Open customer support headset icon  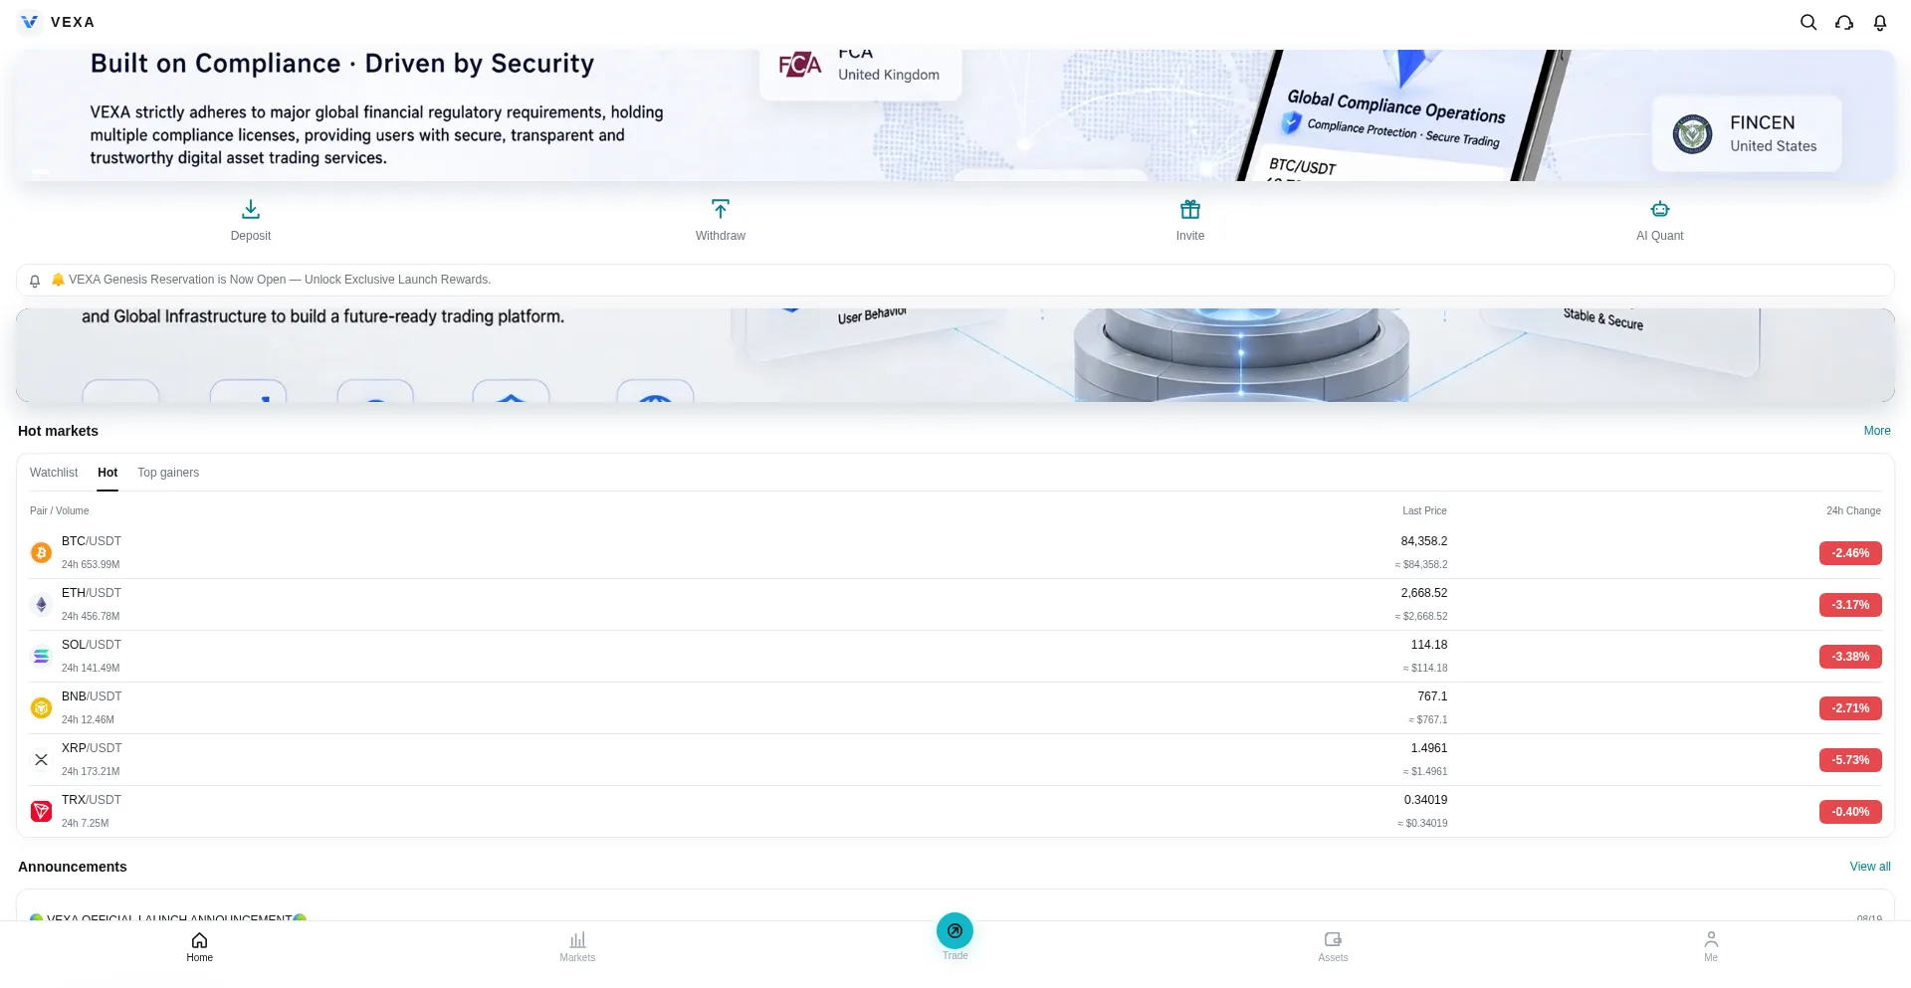1844,22
